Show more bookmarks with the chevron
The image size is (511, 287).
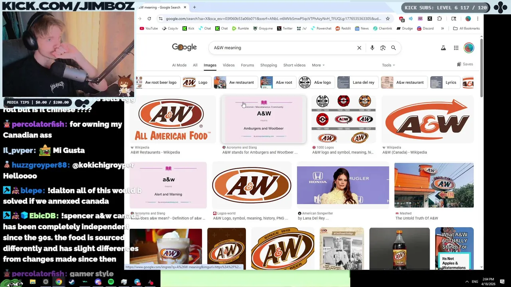442,29
